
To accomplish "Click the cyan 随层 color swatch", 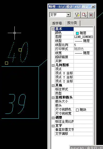I will click(77, 33).
